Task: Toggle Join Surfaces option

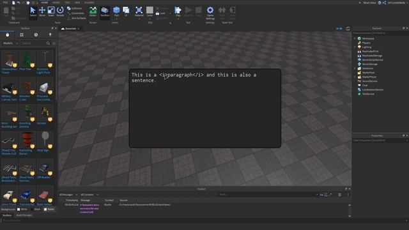Action: [77, 18]
